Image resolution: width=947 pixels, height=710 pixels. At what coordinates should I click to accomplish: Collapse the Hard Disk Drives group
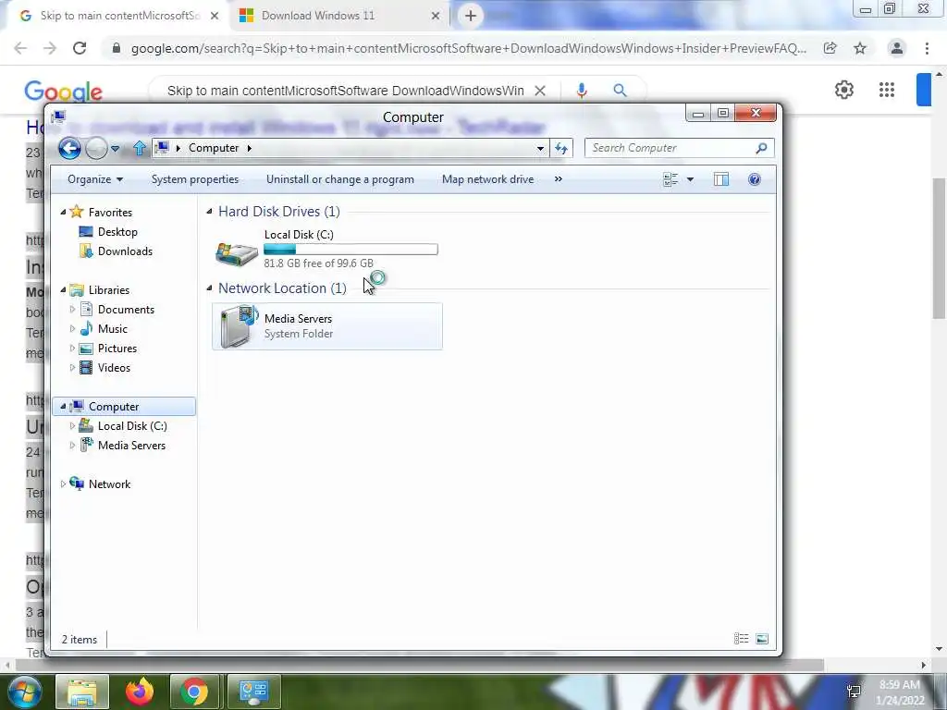[210, 212]
